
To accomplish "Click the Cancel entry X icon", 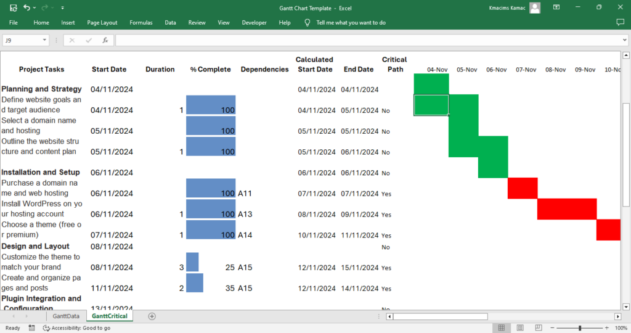I will [71, 40].
